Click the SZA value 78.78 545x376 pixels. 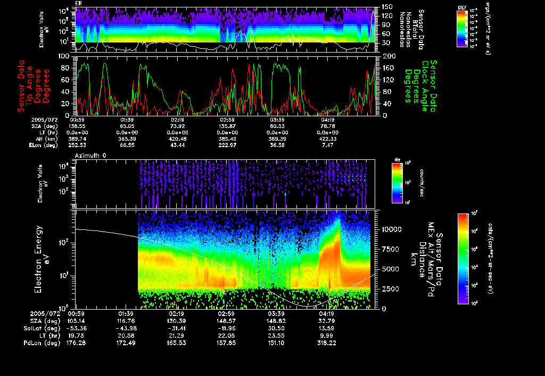point(327,126)
